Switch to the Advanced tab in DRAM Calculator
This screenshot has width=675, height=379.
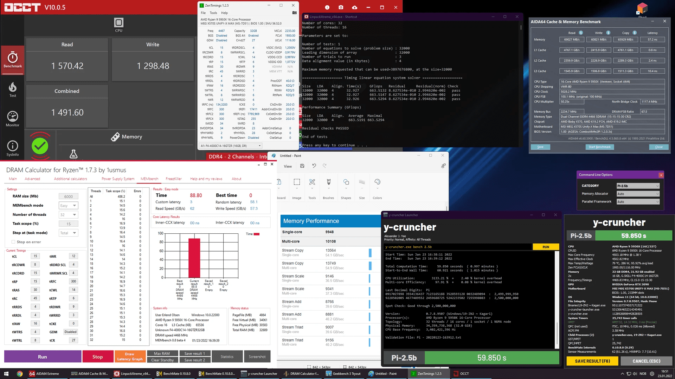coord(32,179)
